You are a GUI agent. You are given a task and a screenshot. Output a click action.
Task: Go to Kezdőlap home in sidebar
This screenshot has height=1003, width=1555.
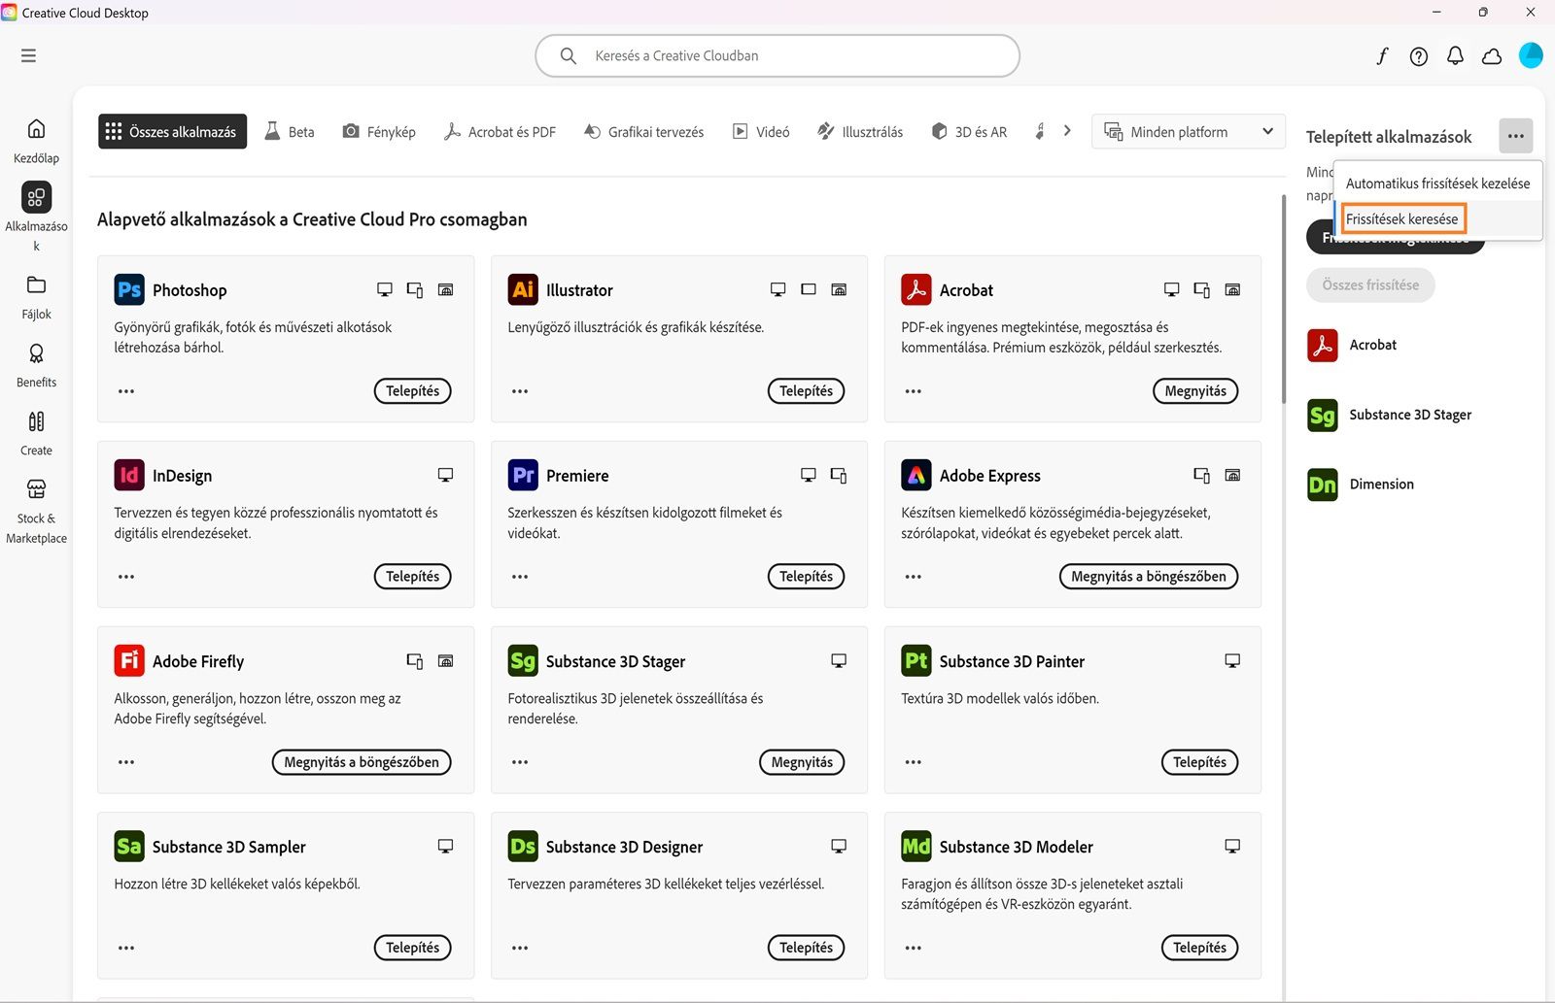click(36, 140)
